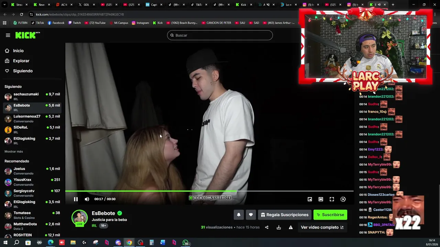
Task: Open Microsoft Store from the taskbar
Action: (28, 243)
